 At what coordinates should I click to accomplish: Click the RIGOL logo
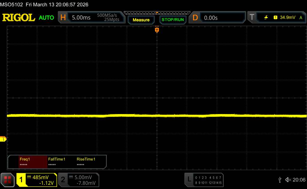tap(19, 18)
